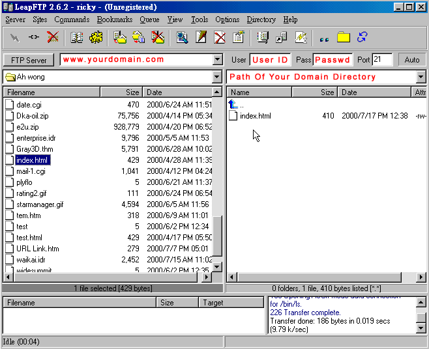This screenshot has width=429, height=349.
Task: Click the remote pane scroll-right arrow
Action: 421,277
